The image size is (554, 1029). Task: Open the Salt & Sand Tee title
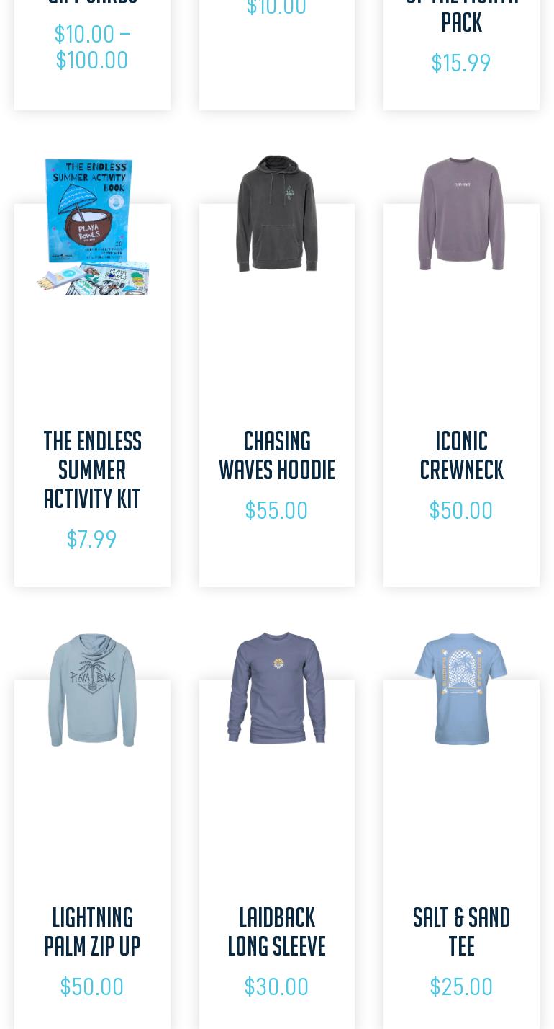(x=461, y=932)
